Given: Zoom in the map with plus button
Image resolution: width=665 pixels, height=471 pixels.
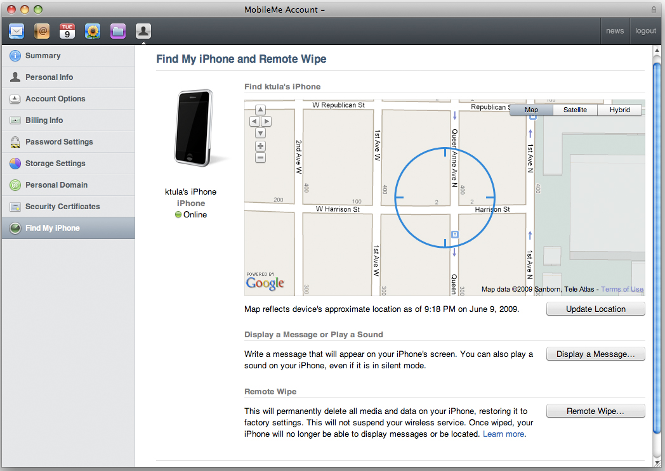Looking at the screenshot, I should coord(260,146).
